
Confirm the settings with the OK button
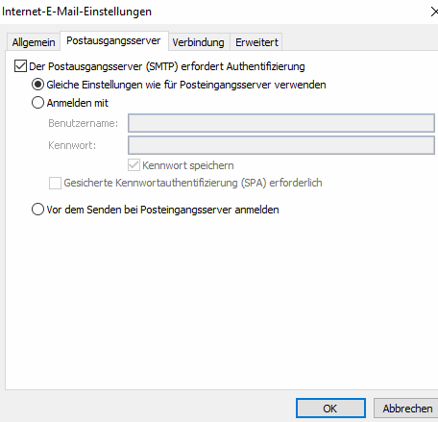click(x=330, y=409)
